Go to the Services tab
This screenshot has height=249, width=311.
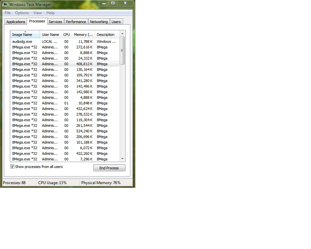click(55, 22)
